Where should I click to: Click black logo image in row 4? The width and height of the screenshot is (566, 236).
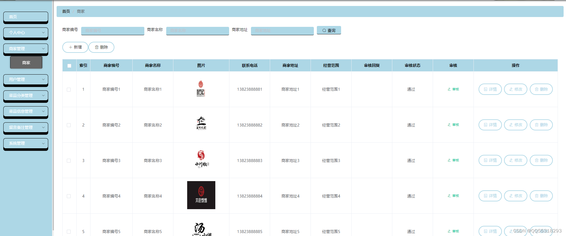click(201, 195)
